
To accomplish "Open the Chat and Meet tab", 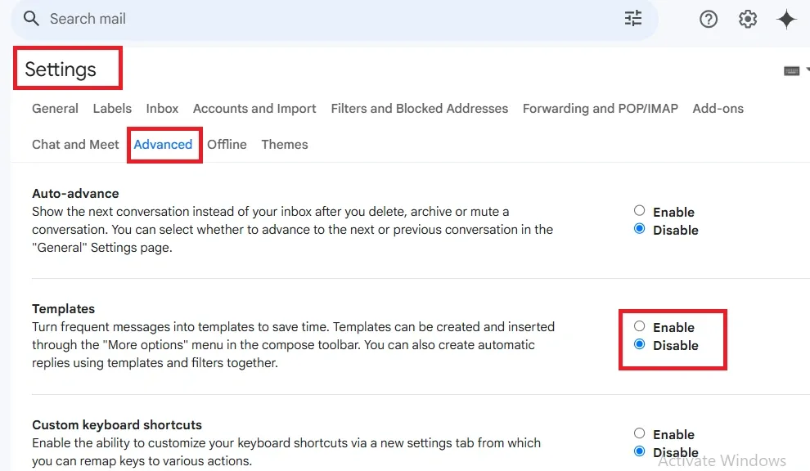I will [x=75, y=145].
